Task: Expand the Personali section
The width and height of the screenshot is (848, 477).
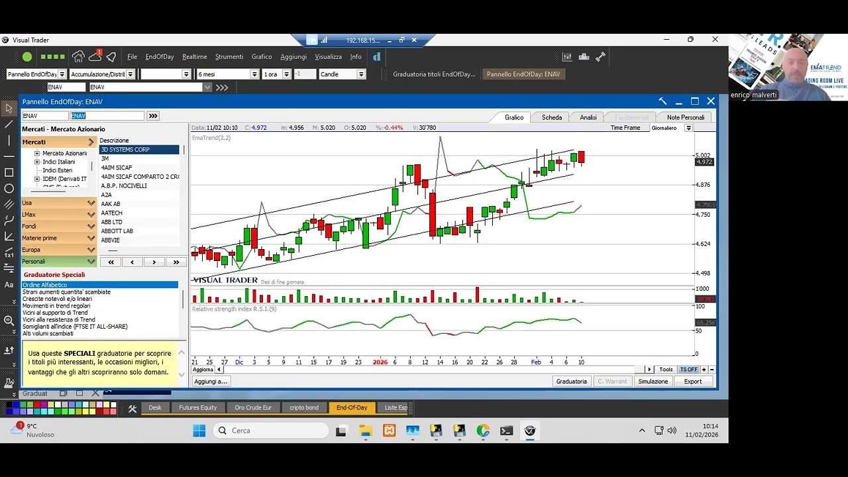Action: [59, 261]
